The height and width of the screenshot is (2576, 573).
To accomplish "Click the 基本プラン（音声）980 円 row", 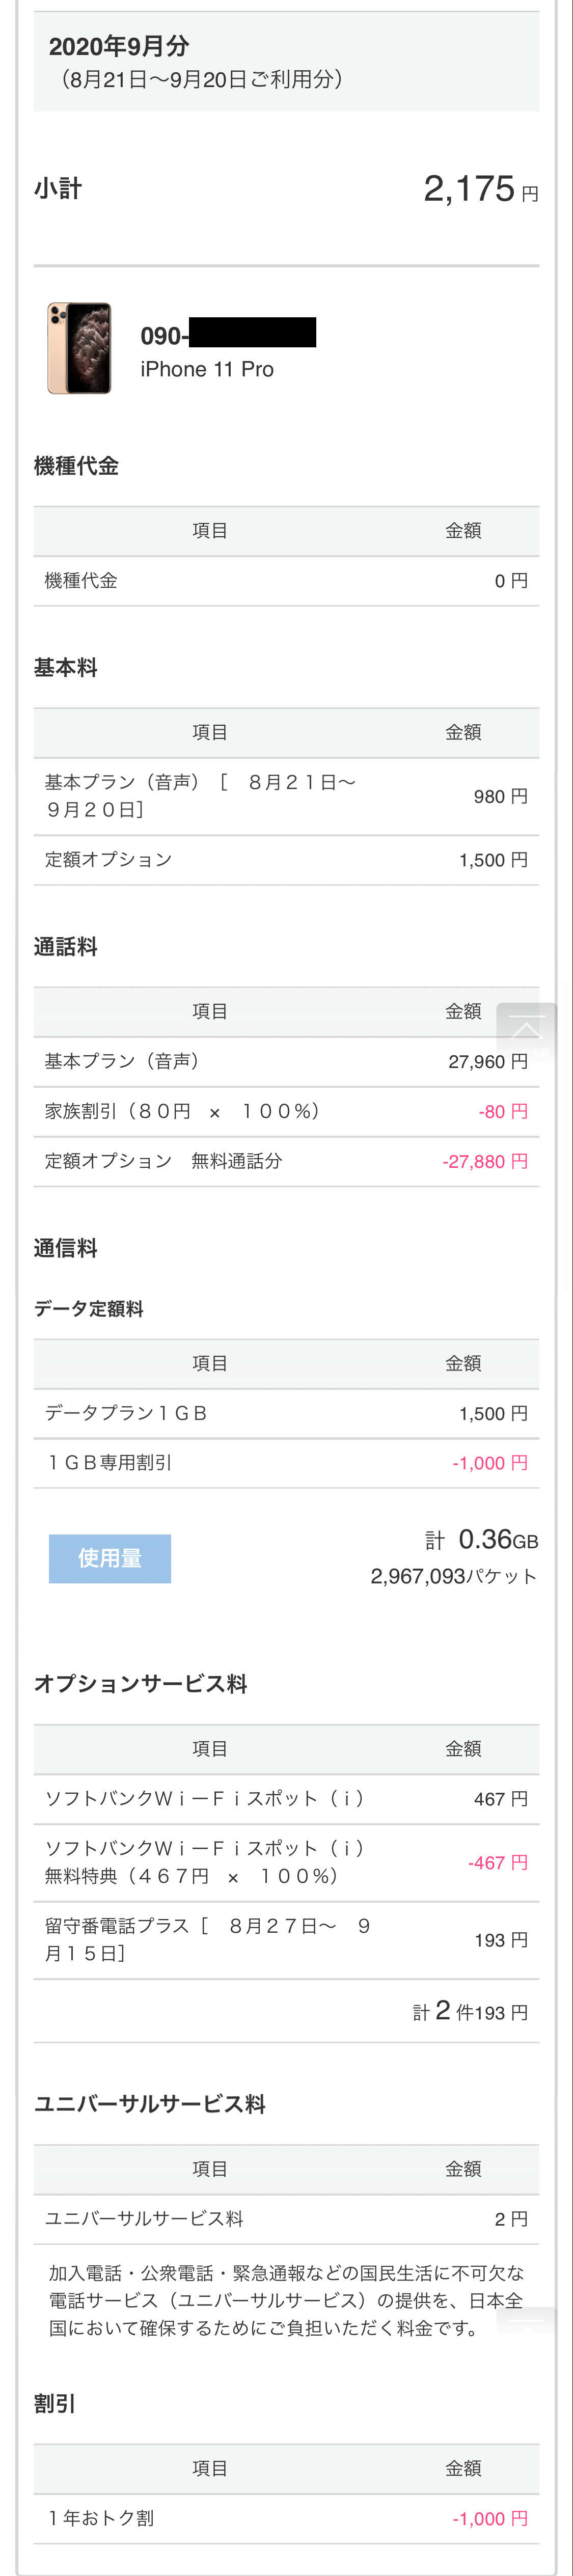I will pyautogui.click(x=286, y=796).
